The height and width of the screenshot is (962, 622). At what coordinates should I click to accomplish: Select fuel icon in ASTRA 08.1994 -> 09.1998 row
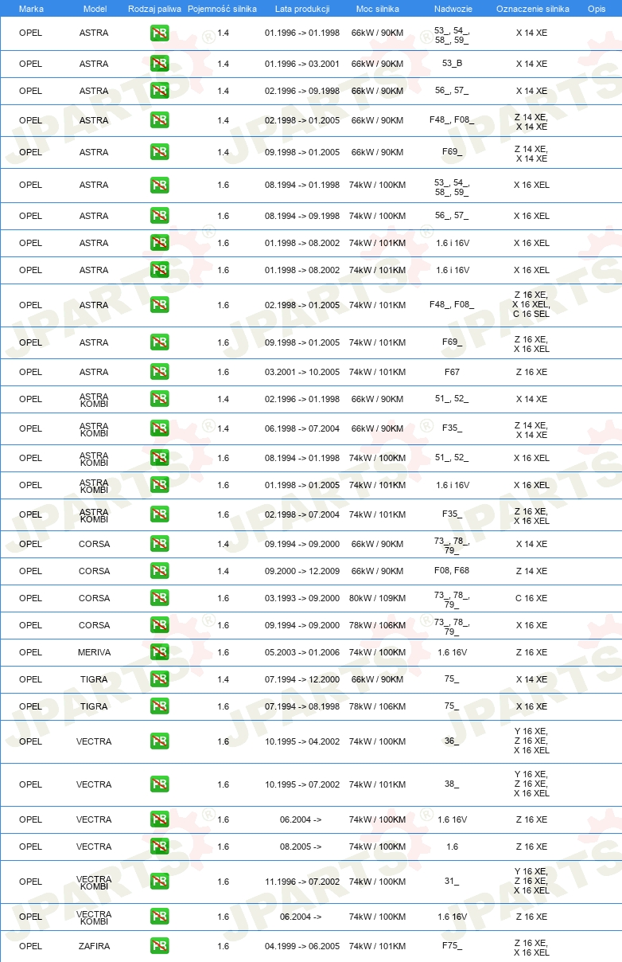pyautogui.click(x=159, y=216)
